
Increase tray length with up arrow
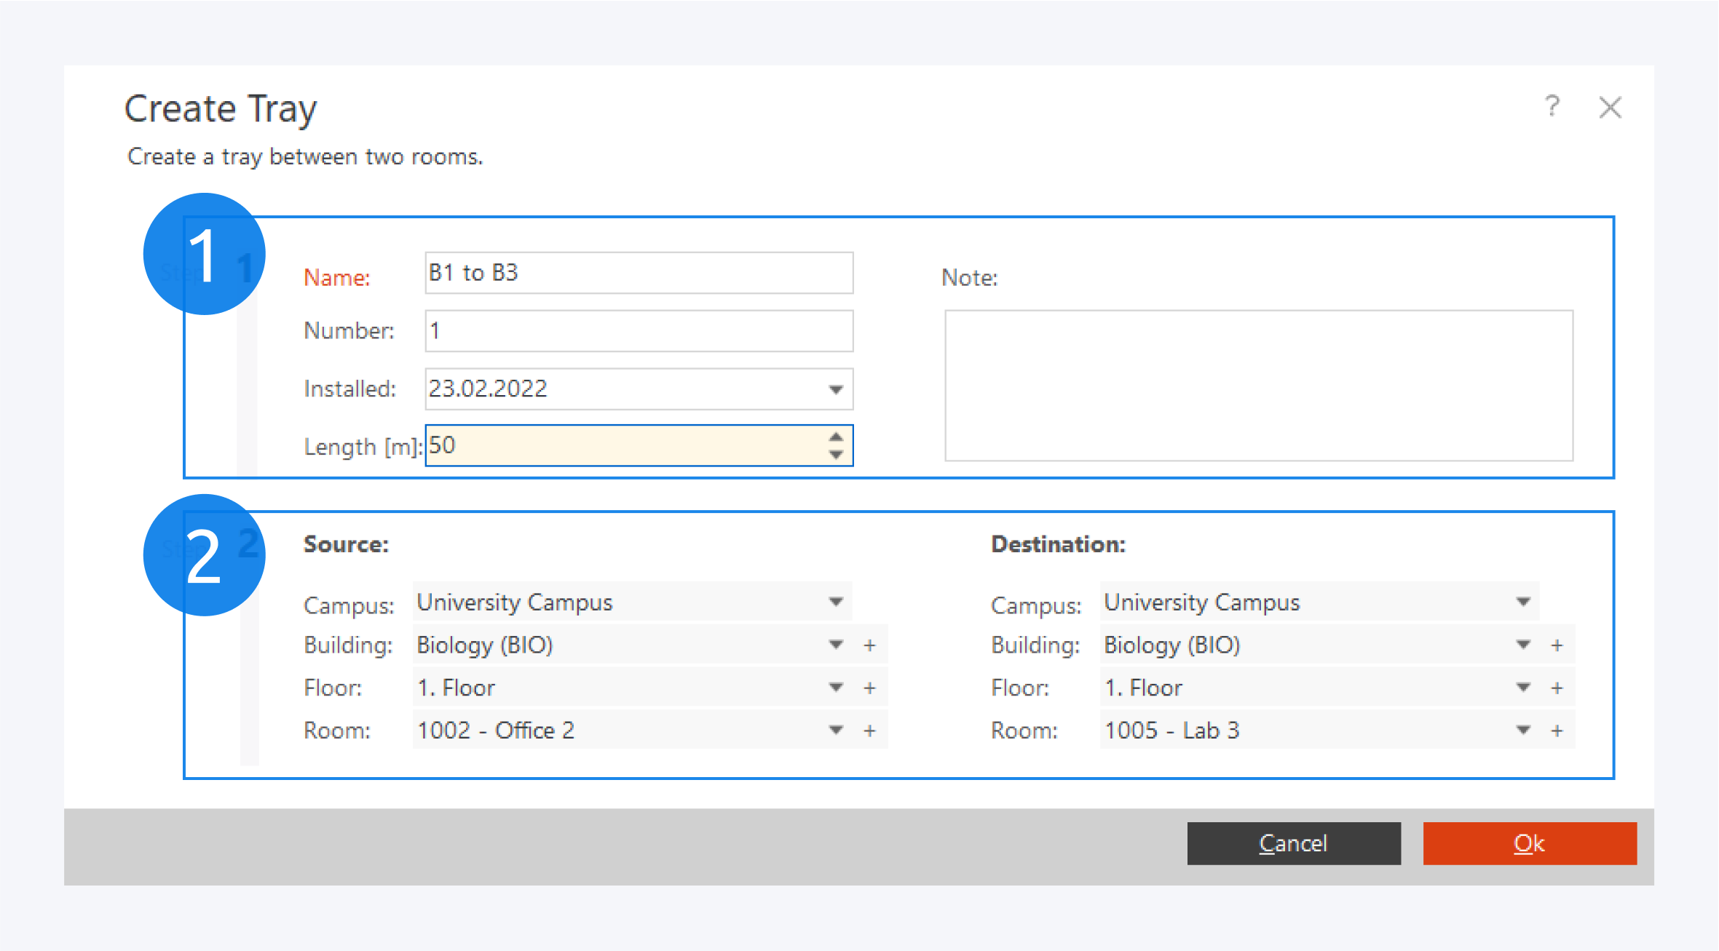click(836, 437)
